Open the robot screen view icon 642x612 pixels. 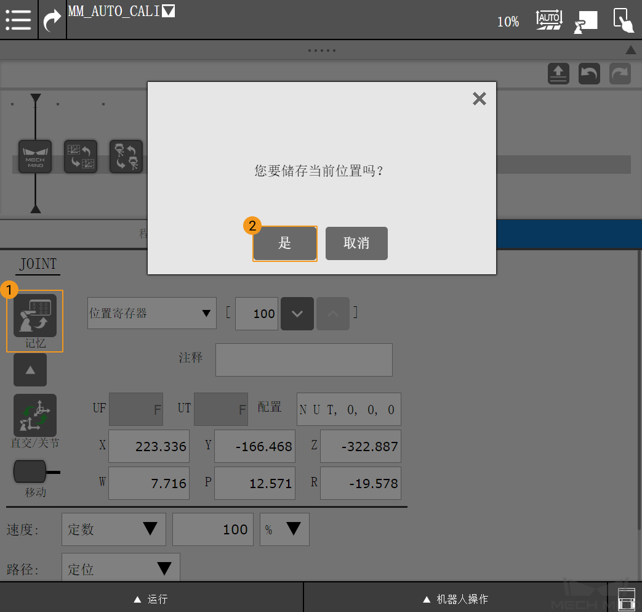click(x=585, y=22)
